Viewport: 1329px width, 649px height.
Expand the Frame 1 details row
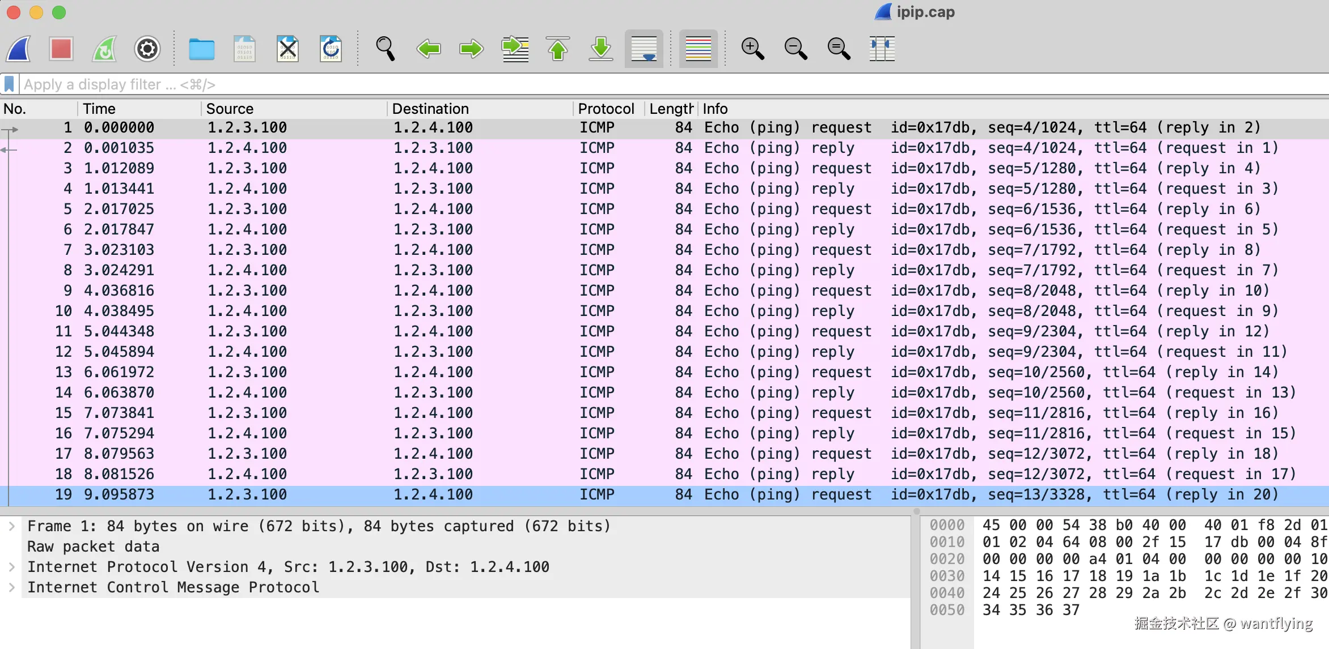(12, 526)
